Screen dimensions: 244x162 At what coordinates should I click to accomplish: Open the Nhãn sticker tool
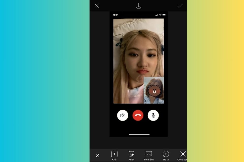point(131,155)
